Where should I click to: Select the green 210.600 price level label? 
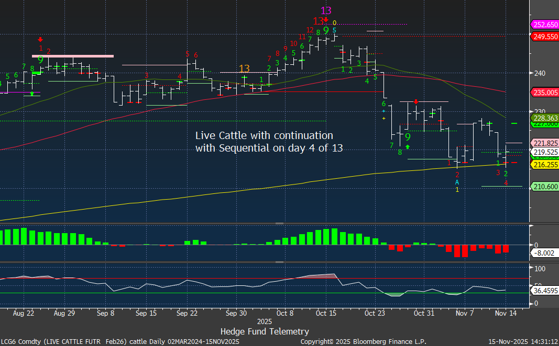[545, 186]
